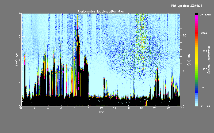Click the '10' kft label on right axis
214x133 pixels.
pos(184,35)
